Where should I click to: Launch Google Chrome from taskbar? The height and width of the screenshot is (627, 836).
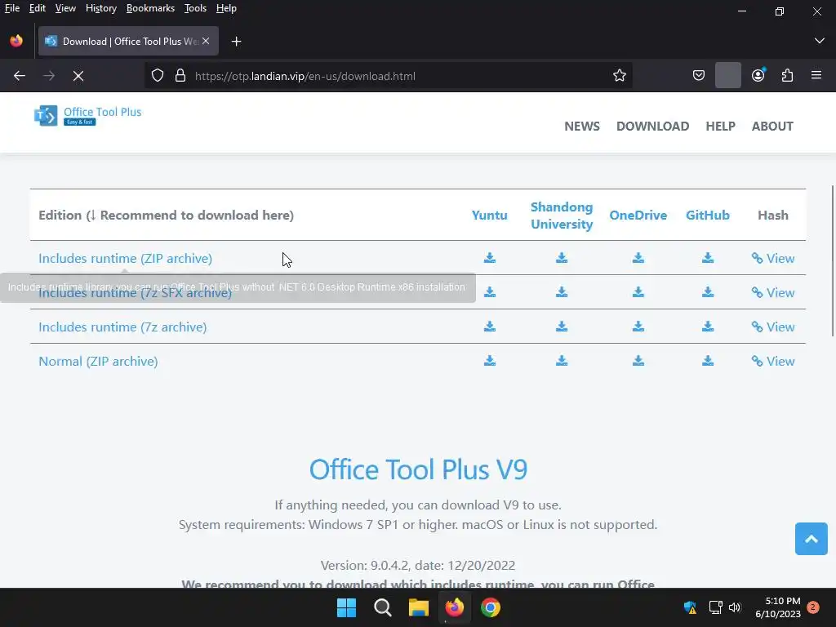coord(491,607)
